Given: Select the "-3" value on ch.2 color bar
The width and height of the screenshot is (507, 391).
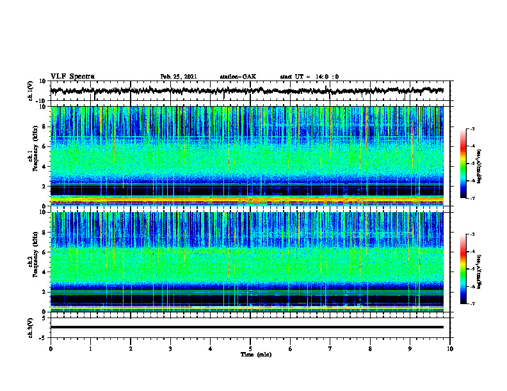Looking at the screenshot, I should pyautogui.click(x=472, y=234).
